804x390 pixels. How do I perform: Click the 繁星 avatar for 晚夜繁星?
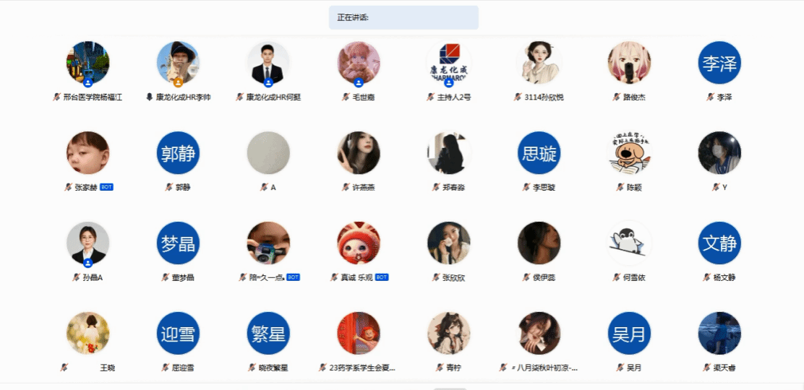[268, 333]
